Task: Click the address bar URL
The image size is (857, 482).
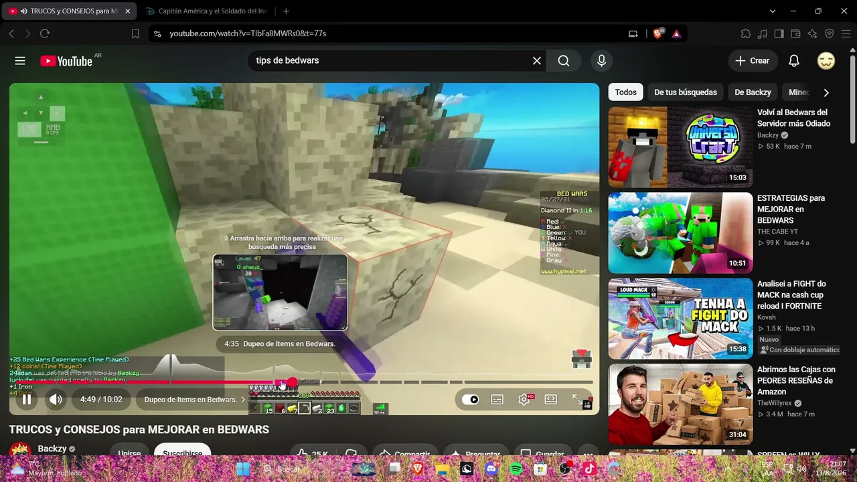Action: (x=248, y=33)
